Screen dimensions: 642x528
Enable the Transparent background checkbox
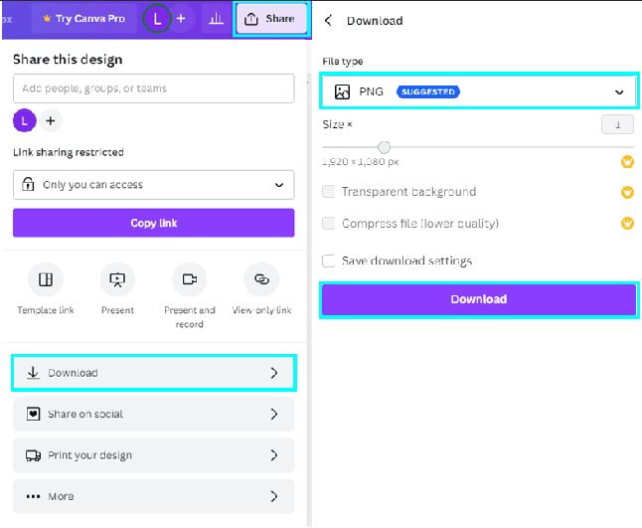coord(328,191)
